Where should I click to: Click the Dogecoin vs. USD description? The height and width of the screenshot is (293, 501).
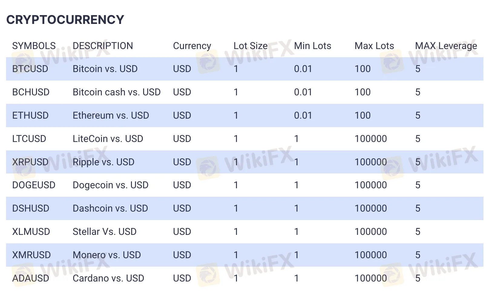pos(110,185)
